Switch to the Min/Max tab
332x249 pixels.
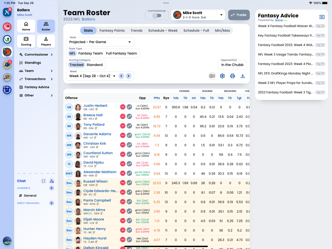click(222, 31)
